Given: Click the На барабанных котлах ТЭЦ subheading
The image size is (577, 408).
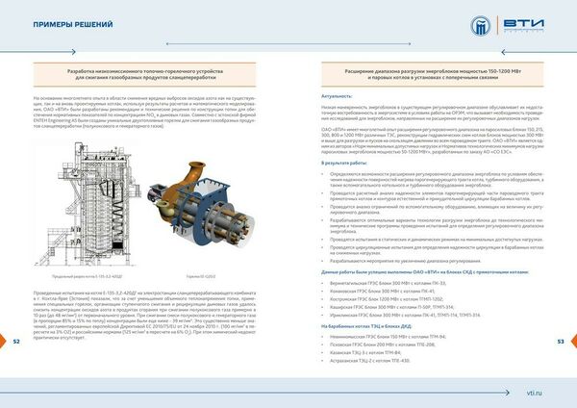Looking at the screenshot, I should click(x=366, y=326).
